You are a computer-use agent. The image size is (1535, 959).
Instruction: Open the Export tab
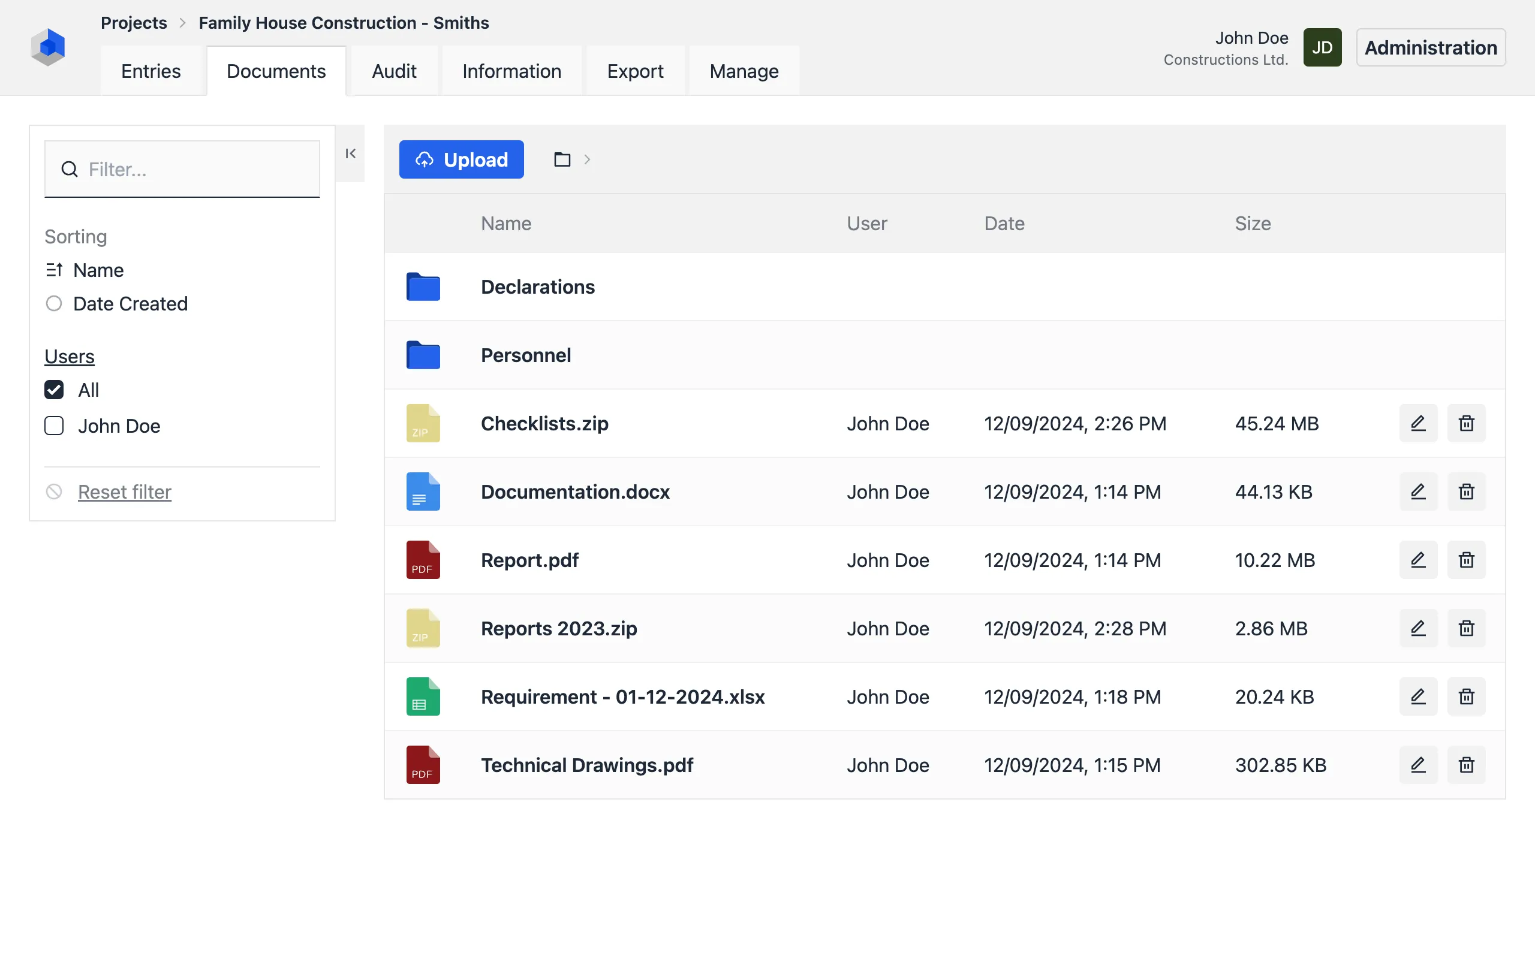635,71
